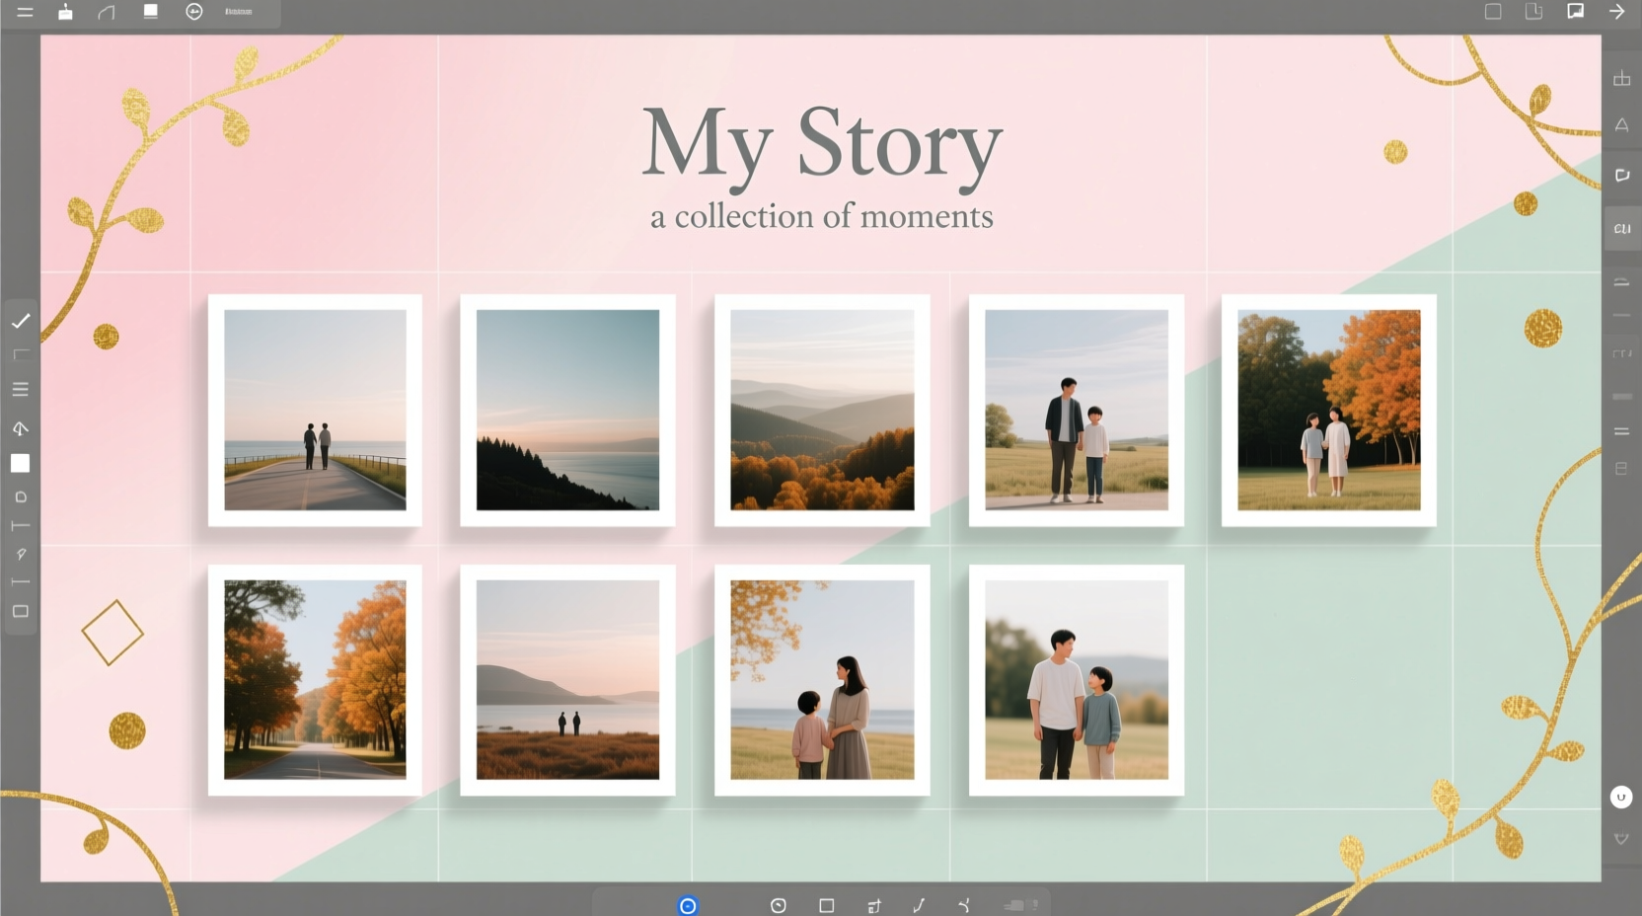The image size is (1642, 916).
Task: Click the undo button on the lower right
Action: 1620,796
